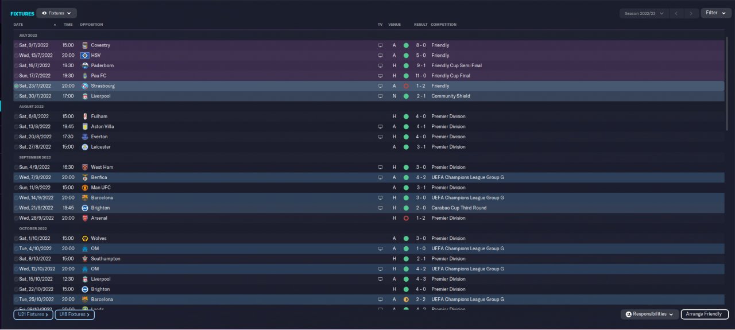Click the TV icon on the Aston Villa fixture
Image resolution: width=735 pixels, height=330 pixels.
(x=380, y=127)
